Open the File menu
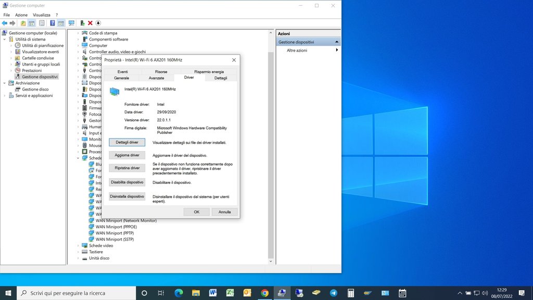The width and height of the screenshot is (533, 300). 6,15
